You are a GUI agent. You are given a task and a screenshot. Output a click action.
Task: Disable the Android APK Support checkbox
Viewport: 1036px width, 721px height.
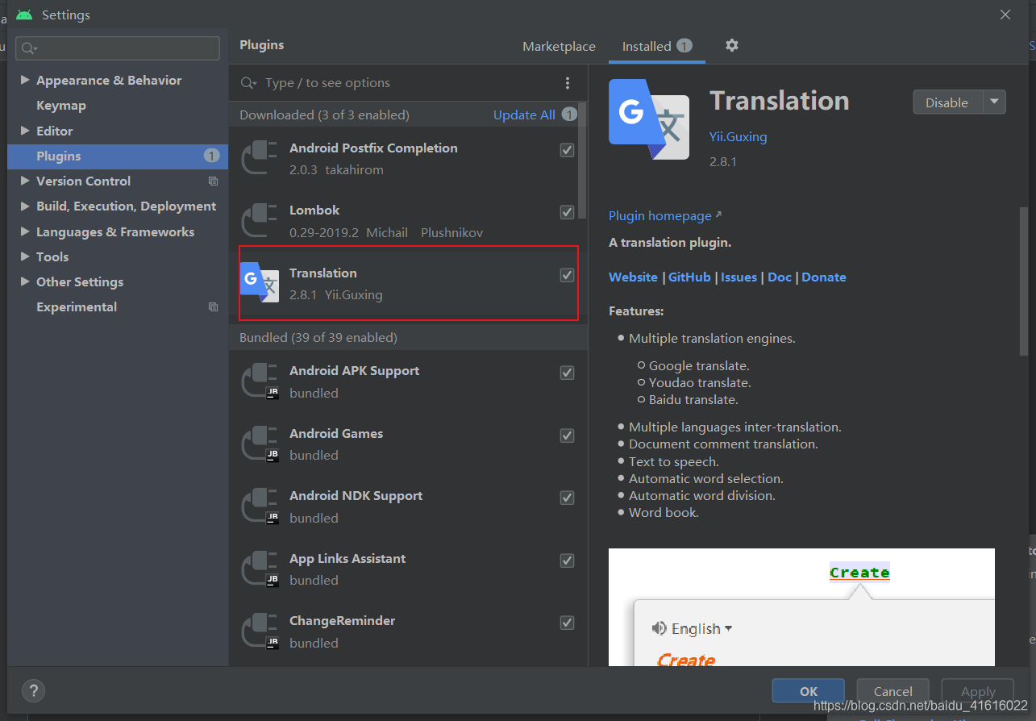(567, 373)
